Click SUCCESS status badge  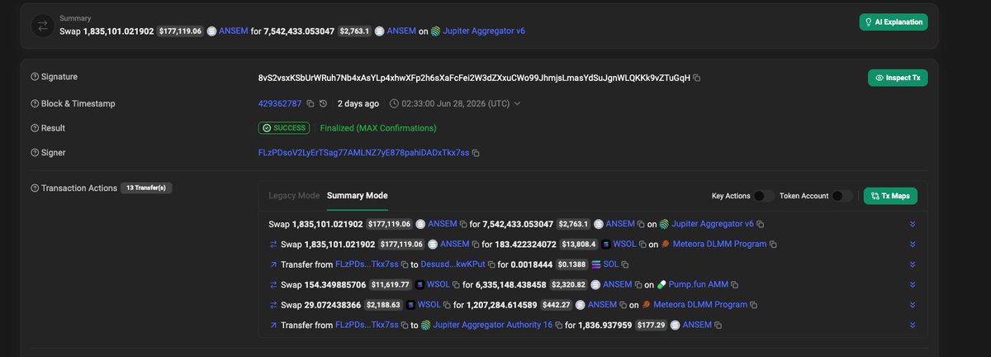284,128
